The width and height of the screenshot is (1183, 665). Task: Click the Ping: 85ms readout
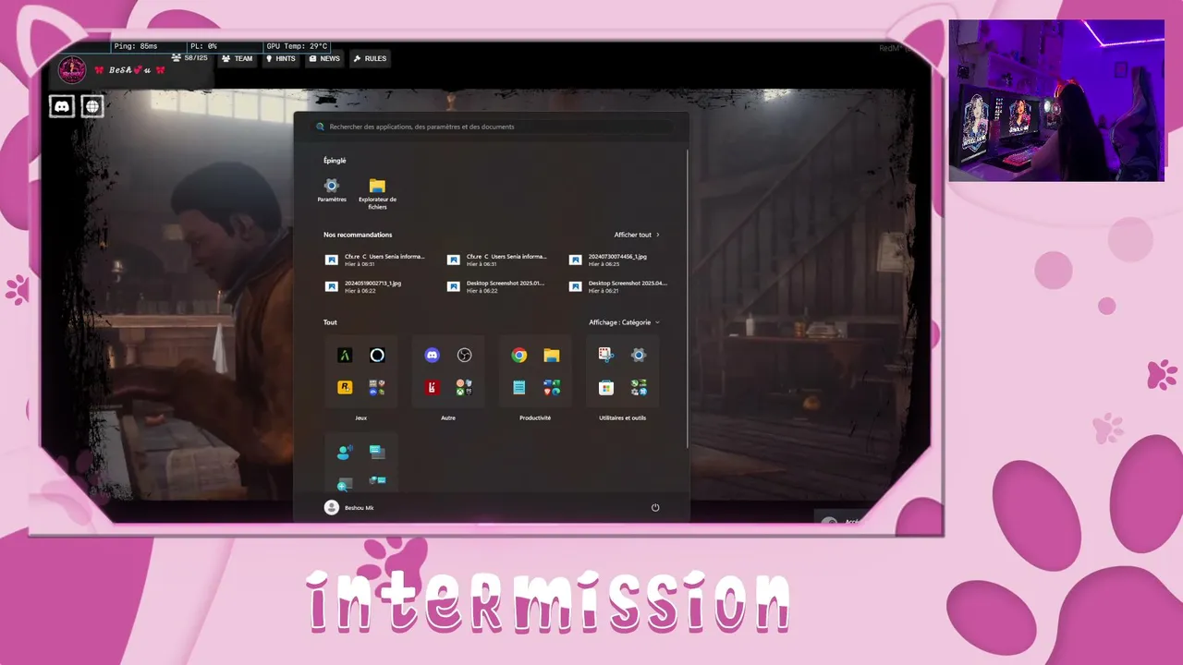click(136, 46)
